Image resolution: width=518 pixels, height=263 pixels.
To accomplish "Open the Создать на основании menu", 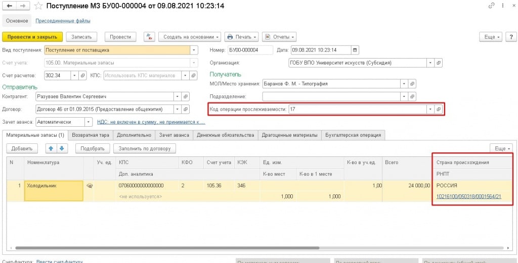I will click(x=190, y=37).
